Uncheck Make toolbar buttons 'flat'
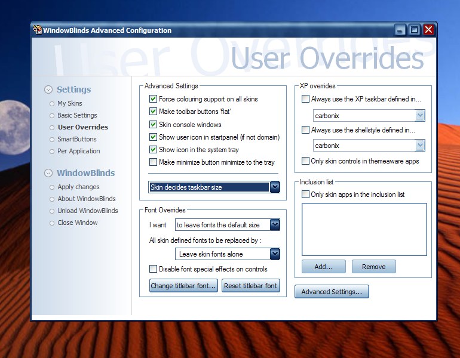 click(153, 112)
